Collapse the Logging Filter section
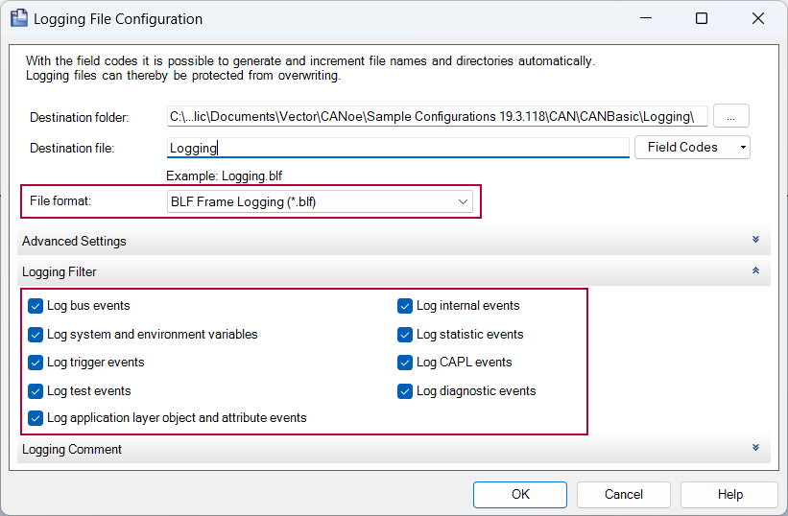788x516 pixels. click(755, 271)
